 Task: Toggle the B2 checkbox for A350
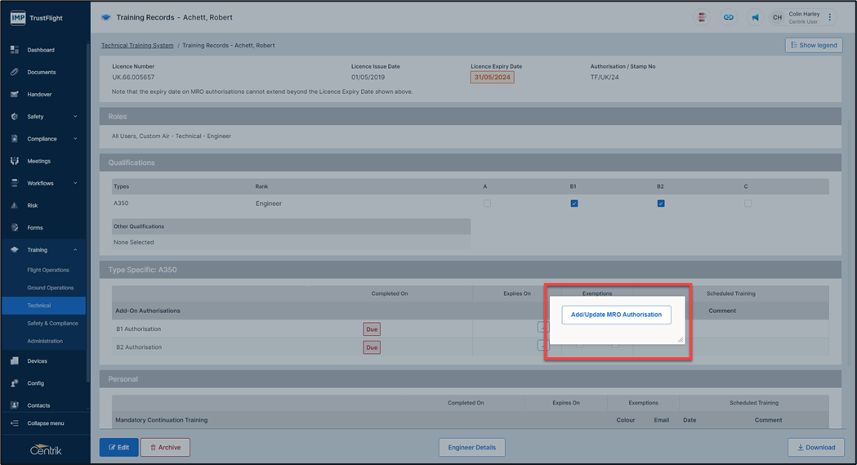point(661,203)
